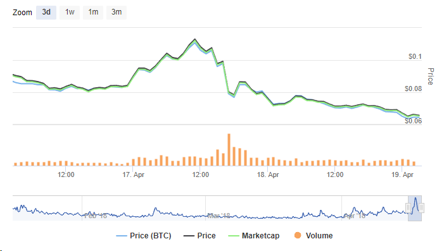Hide the Price series via legend
This screenshot has height=251, width=444.
206,236
